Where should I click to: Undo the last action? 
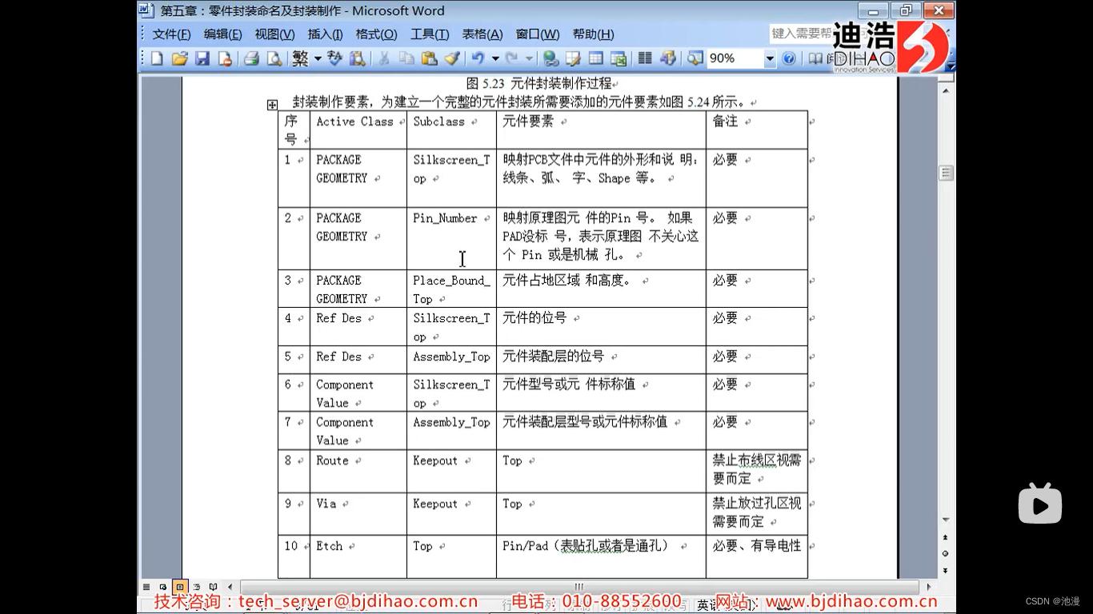(478, 58)
